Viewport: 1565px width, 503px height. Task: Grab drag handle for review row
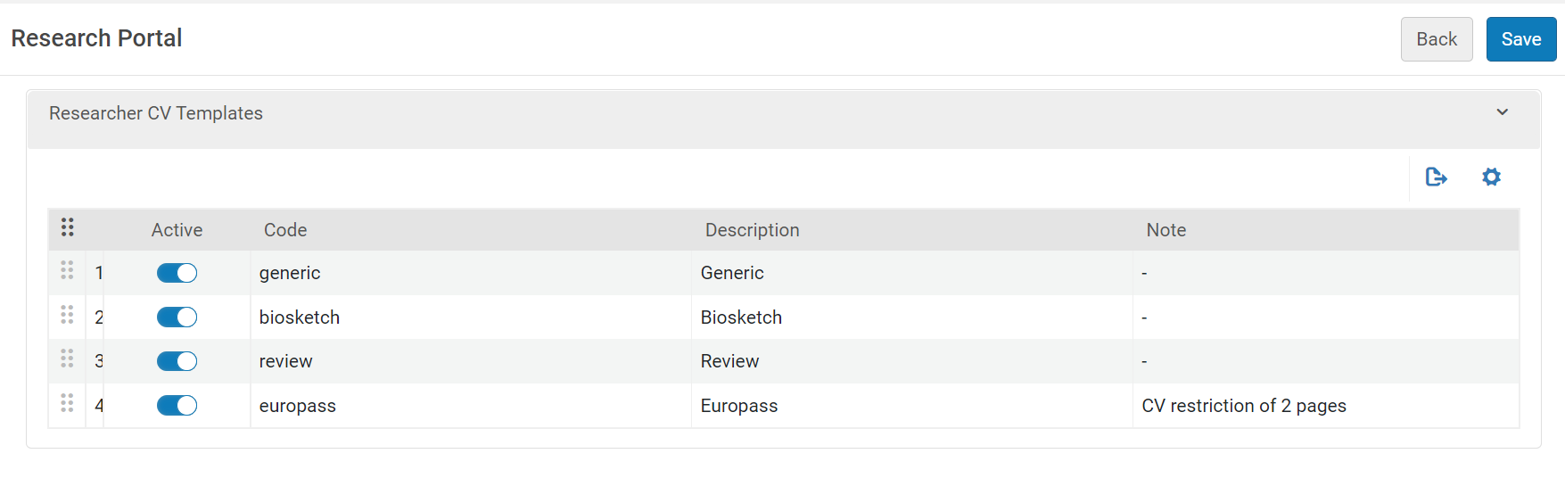point(67,359)
